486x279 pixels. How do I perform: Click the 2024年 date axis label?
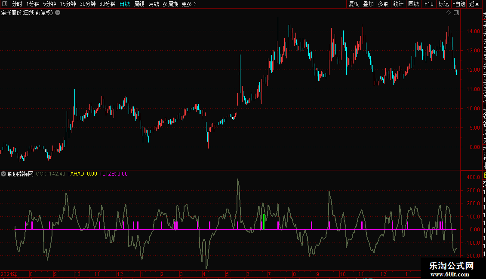[x=9, y=274]
